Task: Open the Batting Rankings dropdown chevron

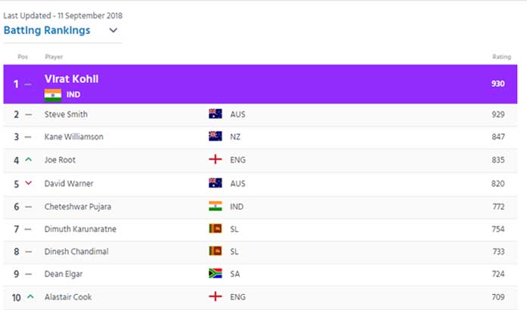Action: coord(114,30)
